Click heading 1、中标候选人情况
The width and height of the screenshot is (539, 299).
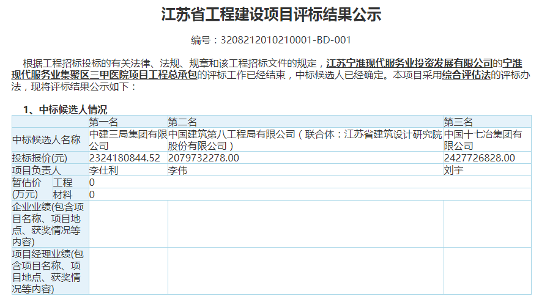point(65,109)
